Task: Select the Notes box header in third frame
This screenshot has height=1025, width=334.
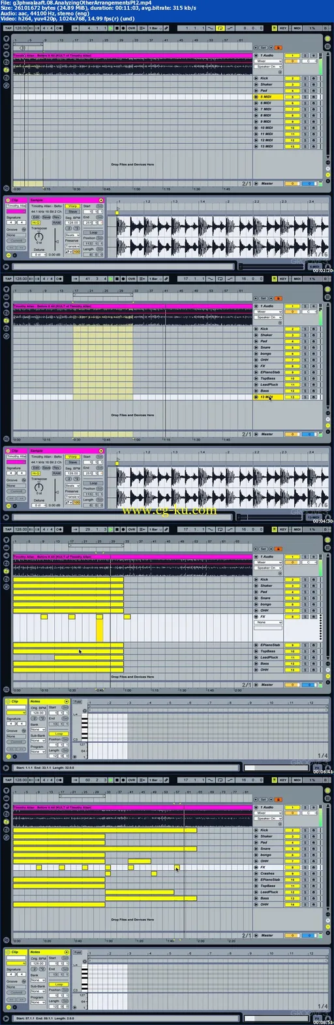Action: (x=50, y=702)
